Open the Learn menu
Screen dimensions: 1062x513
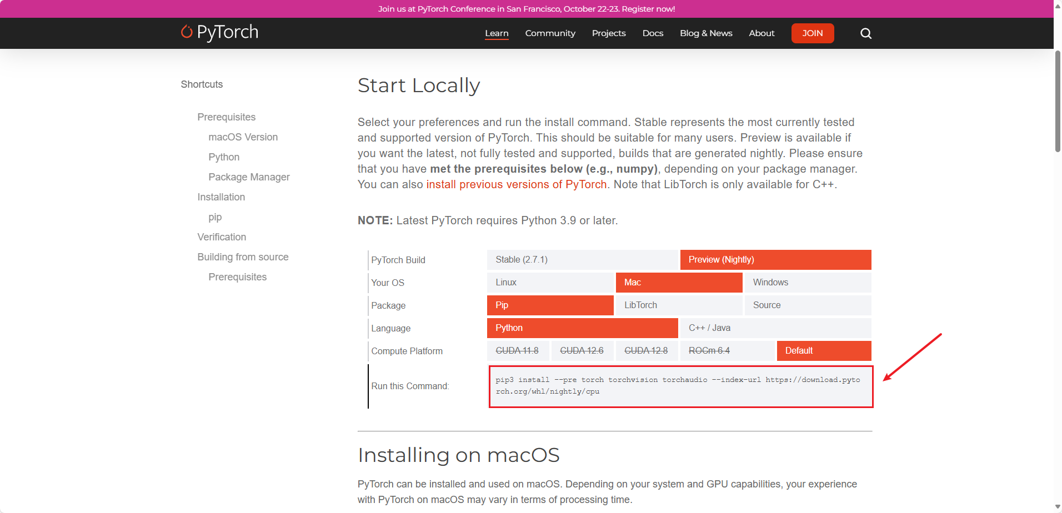pyautogui.click(x=497, y=33)
